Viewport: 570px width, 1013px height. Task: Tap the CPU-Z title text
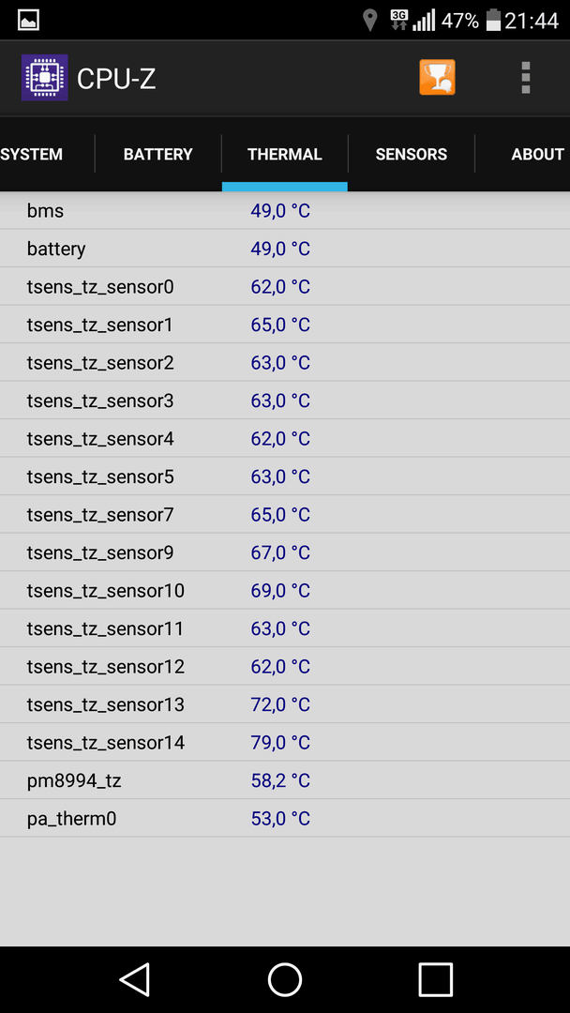[116, 79]
